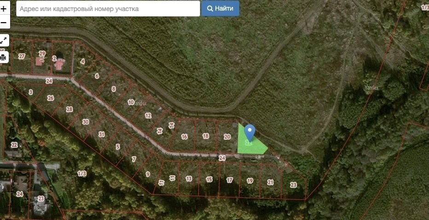This screenshot has height=220, width=429.
Task: Select parcel labeled 31
Action: 102,134
